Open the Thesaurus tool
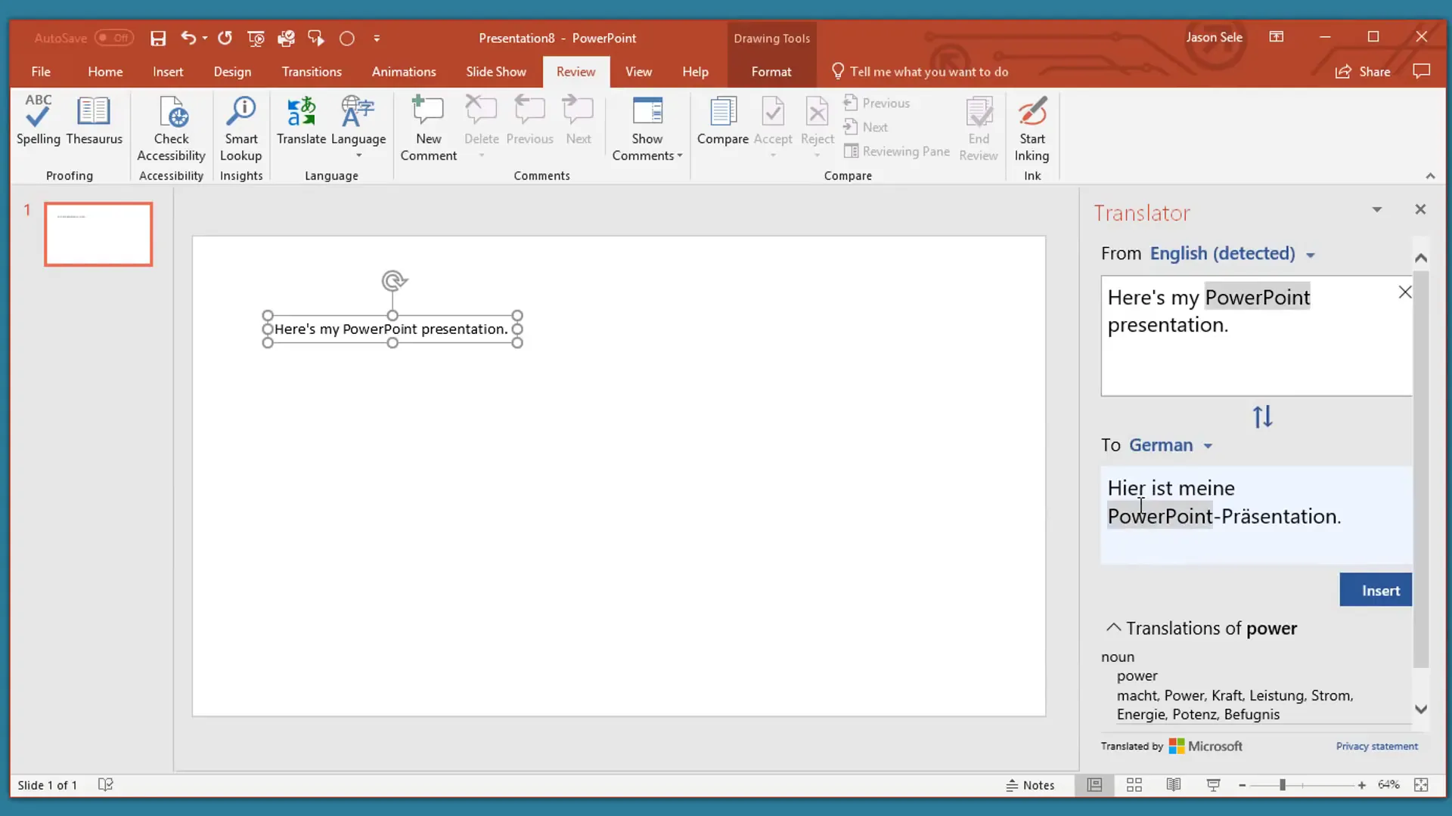The image size is (1452, 816). (x=94, y=121)
